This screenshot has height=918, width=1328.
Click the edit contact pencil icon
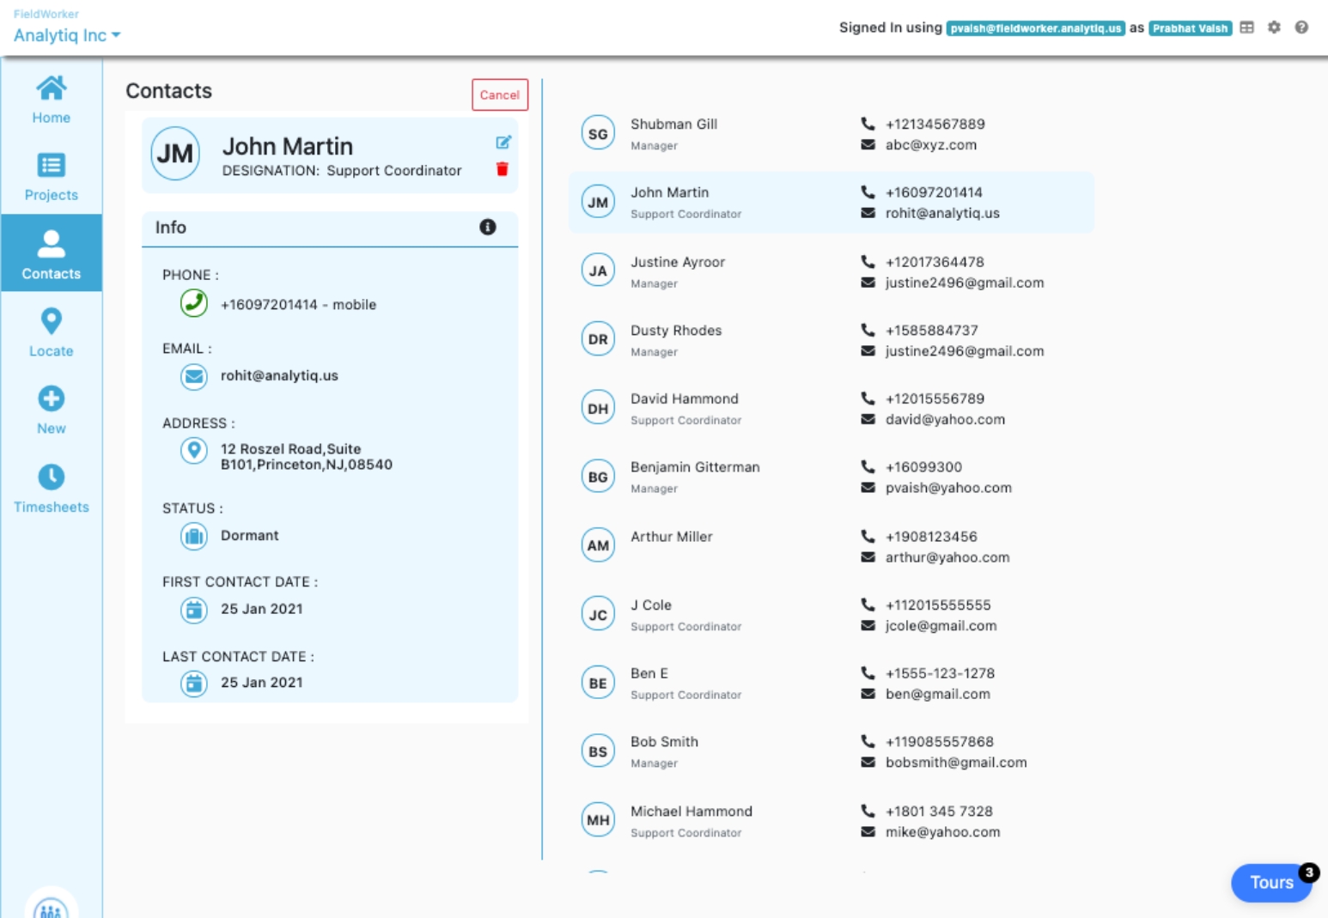click(503, 143)
